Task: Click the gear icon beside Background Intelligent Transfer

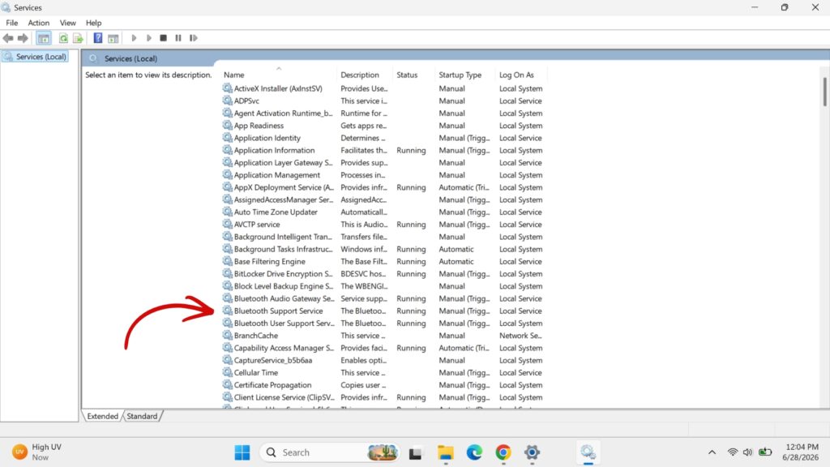Action: tap(227, 236)
